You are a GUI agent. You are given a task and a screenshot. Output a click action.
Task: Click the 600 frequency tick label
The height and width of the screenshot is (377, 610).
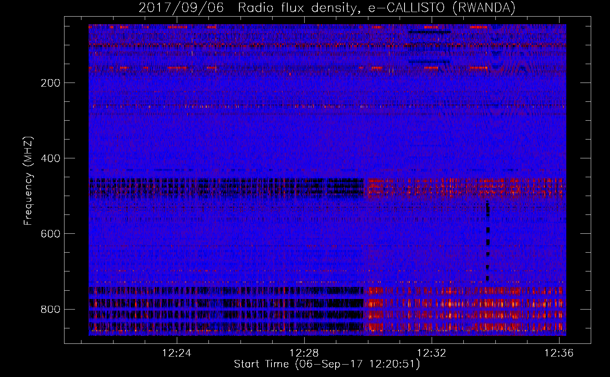pos(51,234)
